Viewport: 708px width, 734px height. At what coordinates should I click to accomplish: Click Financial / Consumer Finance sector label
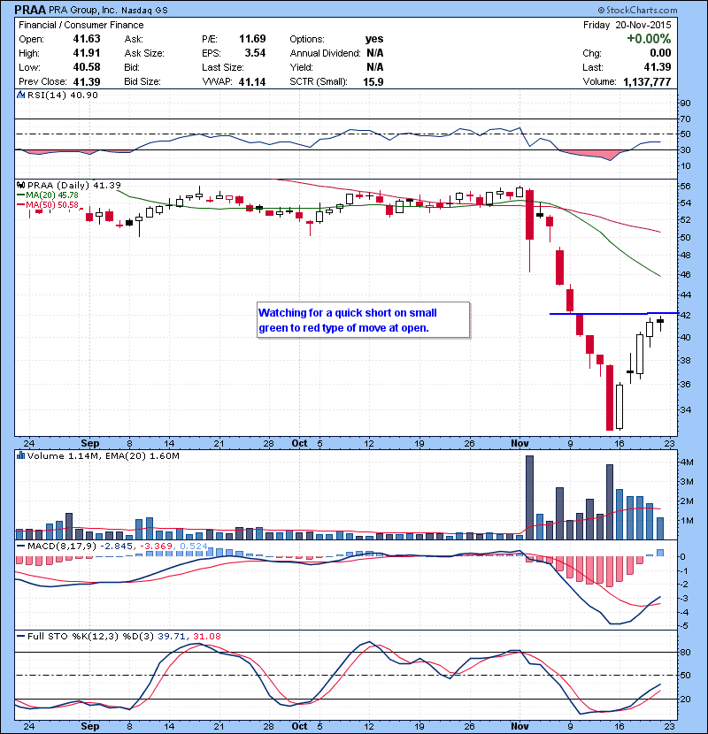(x=81, y=25)
